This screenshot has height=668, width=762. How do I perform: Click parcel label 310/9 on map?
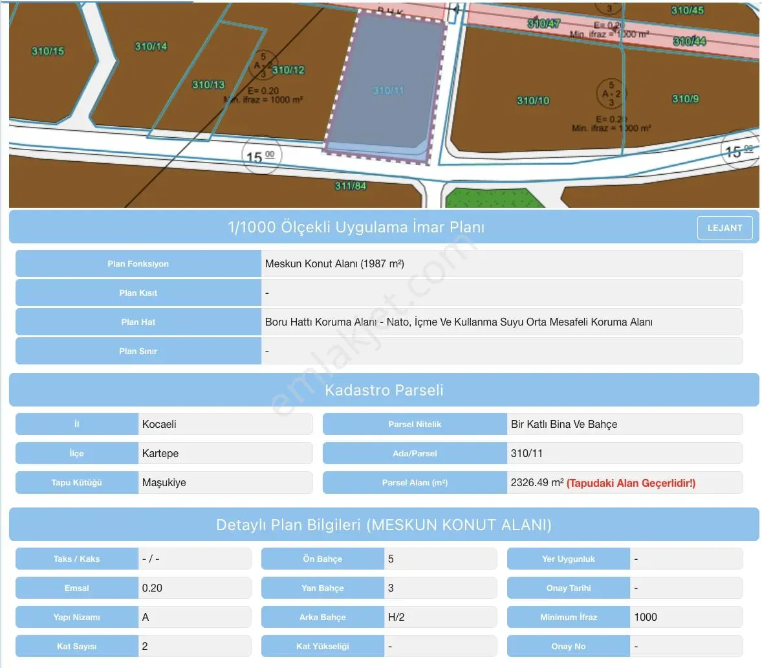pyautogui.click(x=685, y=98)
